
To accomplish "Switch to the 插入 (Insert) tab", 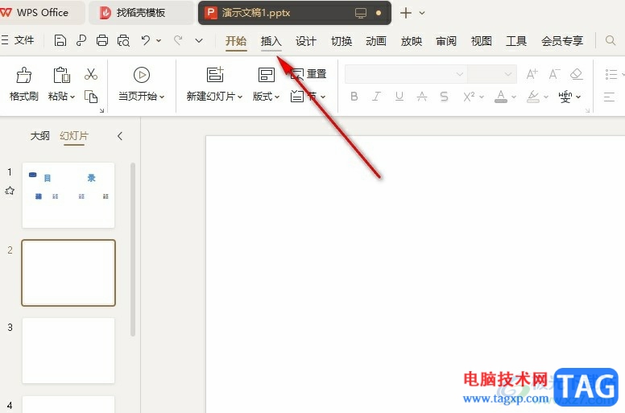I will (271, 40).
